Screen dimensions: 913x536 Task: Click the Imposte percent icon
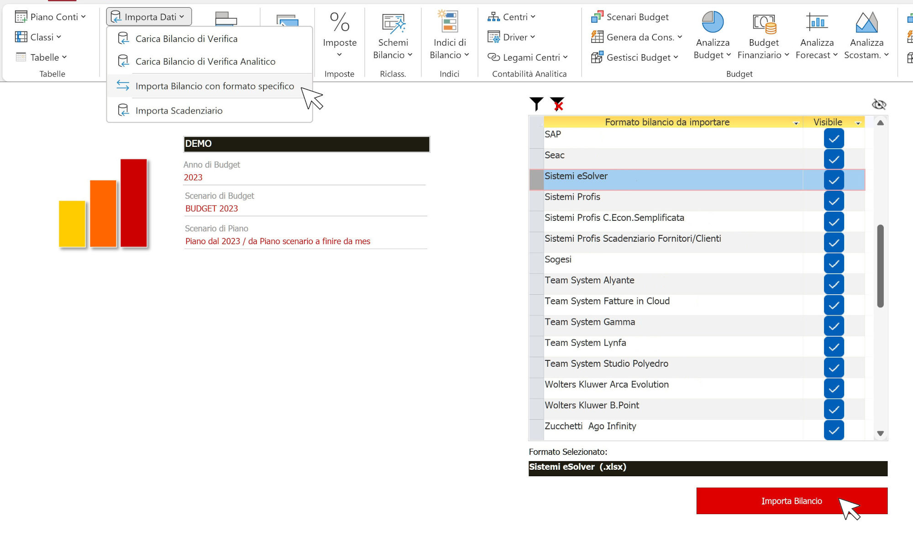pyautogui.click(x=340, y=22)
